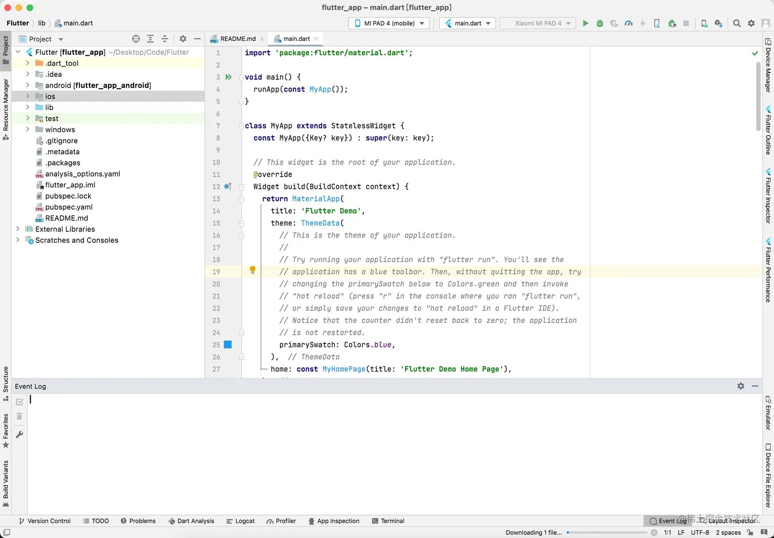Open the profiler gauge icon in toolbar

[x=629, y=23]
